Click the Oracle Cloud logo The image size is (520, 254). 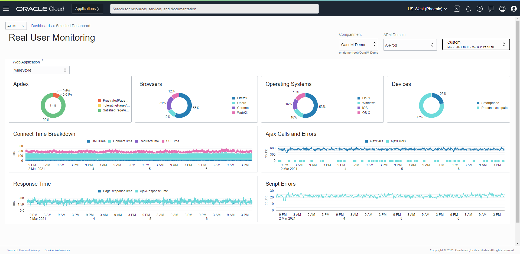(40, 8)
